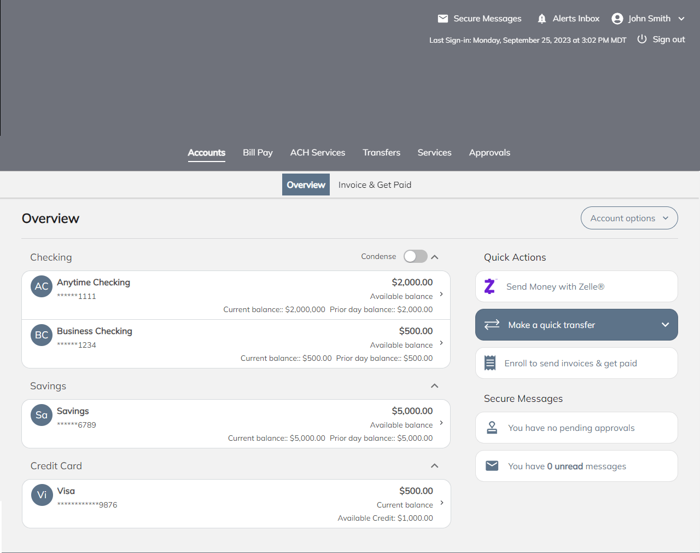
Task: Click the Last Sign-in timestamp text
Action: [528, 40]
